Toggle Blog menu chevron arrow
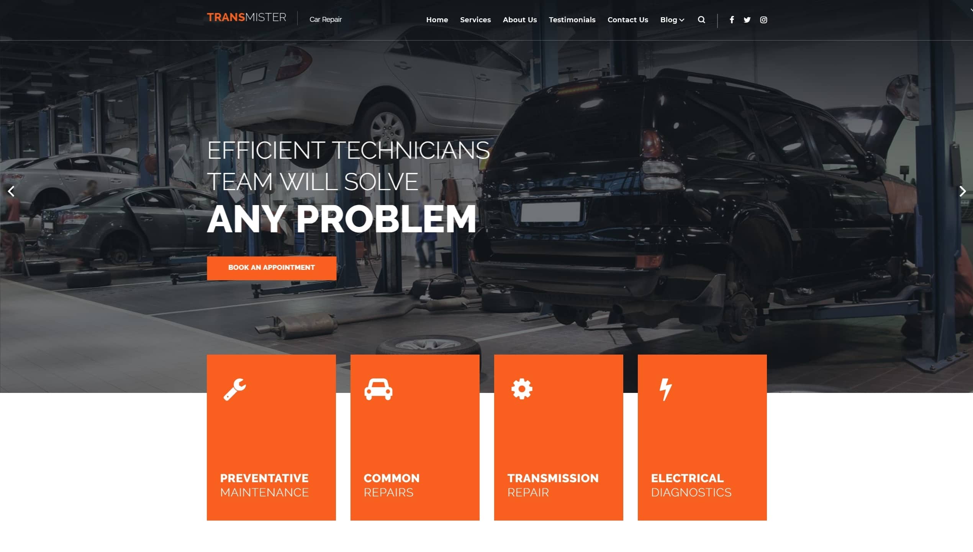Image resolution: width=973 pixels, height=552 pixels. (x=681, y=20)
